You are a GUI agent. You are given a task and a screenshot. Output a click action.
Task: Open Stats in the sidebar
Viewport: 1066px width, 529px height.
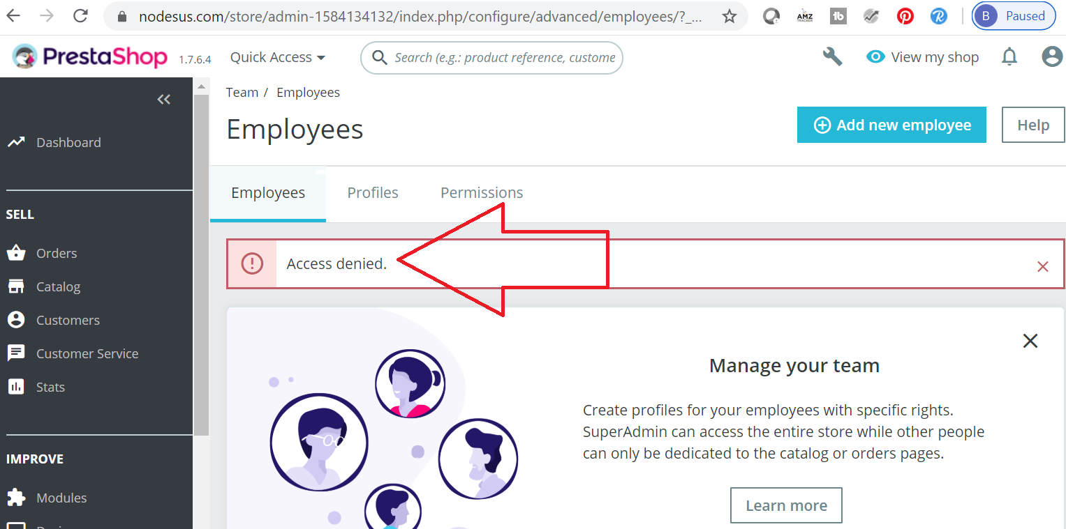coord(50,387)
